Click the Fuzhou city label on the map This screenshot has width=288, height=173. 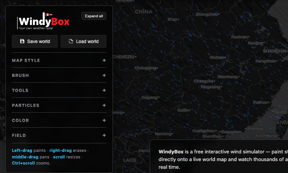point(260,102)
